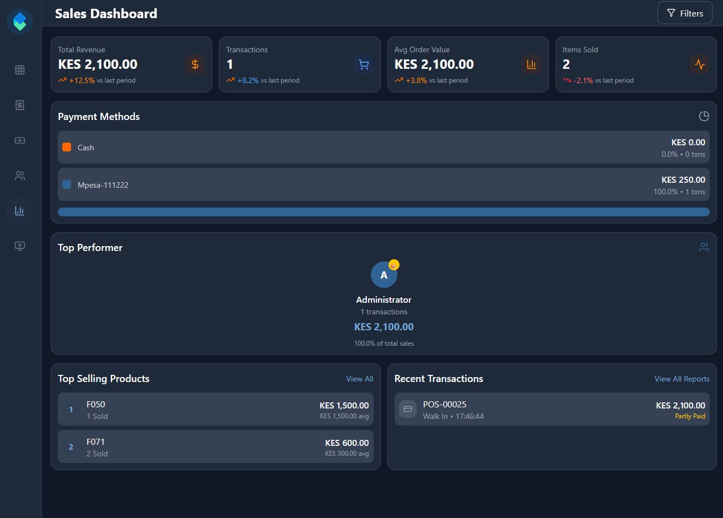Click '100.0% of total sales' text
The height and width of the screenshot is (518, 723).
point(384,343)
